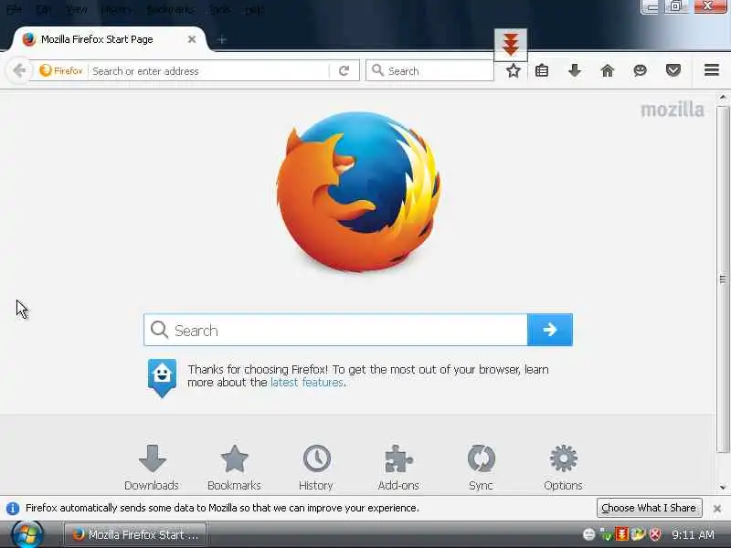Click Choose What I Share button

click(x=649, y=508)
